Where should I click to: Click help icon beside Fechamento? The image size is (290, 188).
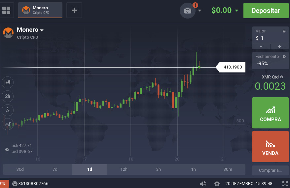pyautogui.click(x=284, y=57)
